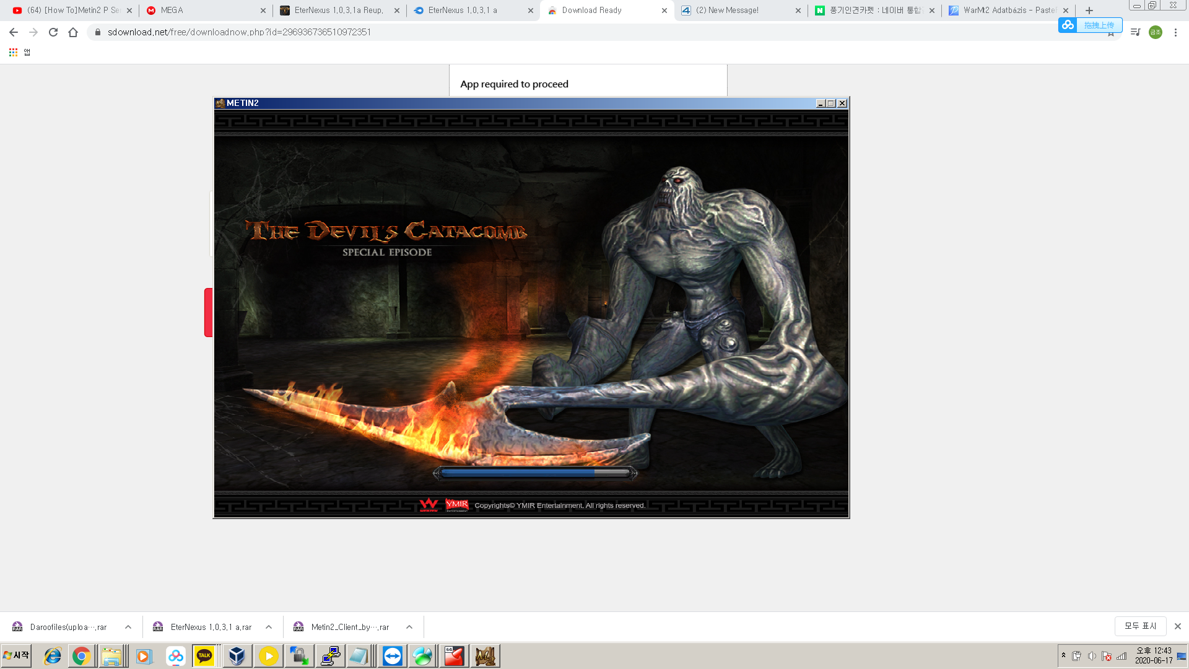1189x669 pixels.
Task: Click the system tray clock and date
Action: [1153, 655]
